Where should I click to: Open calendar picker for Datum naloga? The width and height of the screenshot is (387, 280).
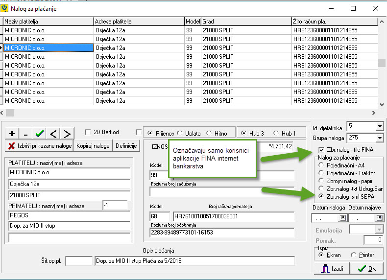342,217
